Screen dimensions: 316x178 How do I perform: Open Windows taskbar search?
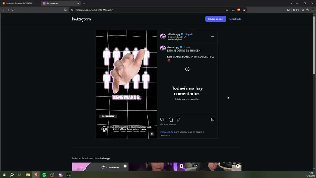point(12,175)
